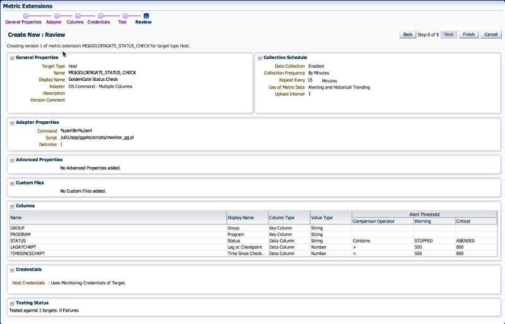Collapse the Adapter Properties panel

pyautogui.click(x=12, y=122)
